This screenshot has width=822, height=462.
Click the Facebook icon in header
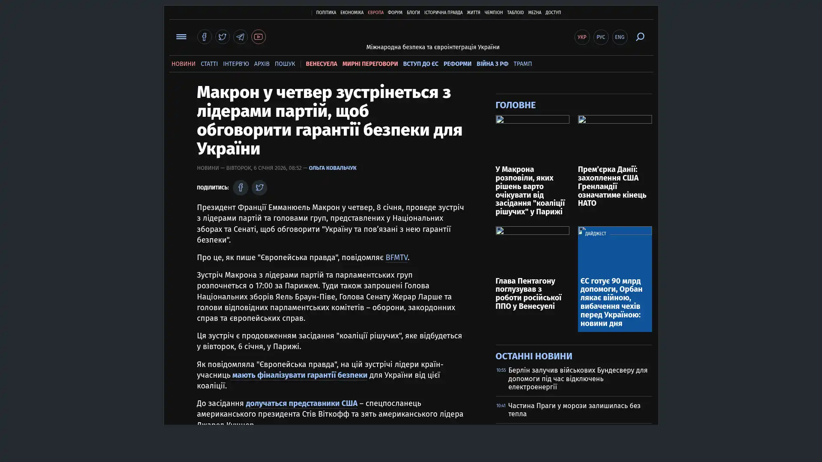[204, 37]
